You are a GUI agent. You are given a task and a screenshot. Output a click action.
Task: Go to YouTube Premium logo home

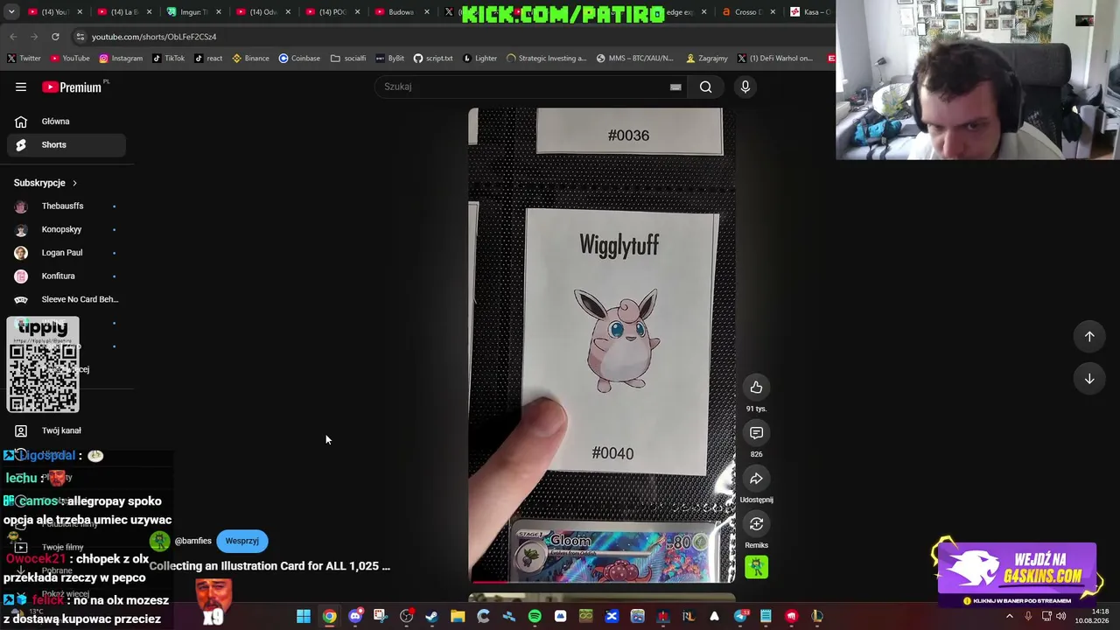pyautogui.click(x=73, y=87)
